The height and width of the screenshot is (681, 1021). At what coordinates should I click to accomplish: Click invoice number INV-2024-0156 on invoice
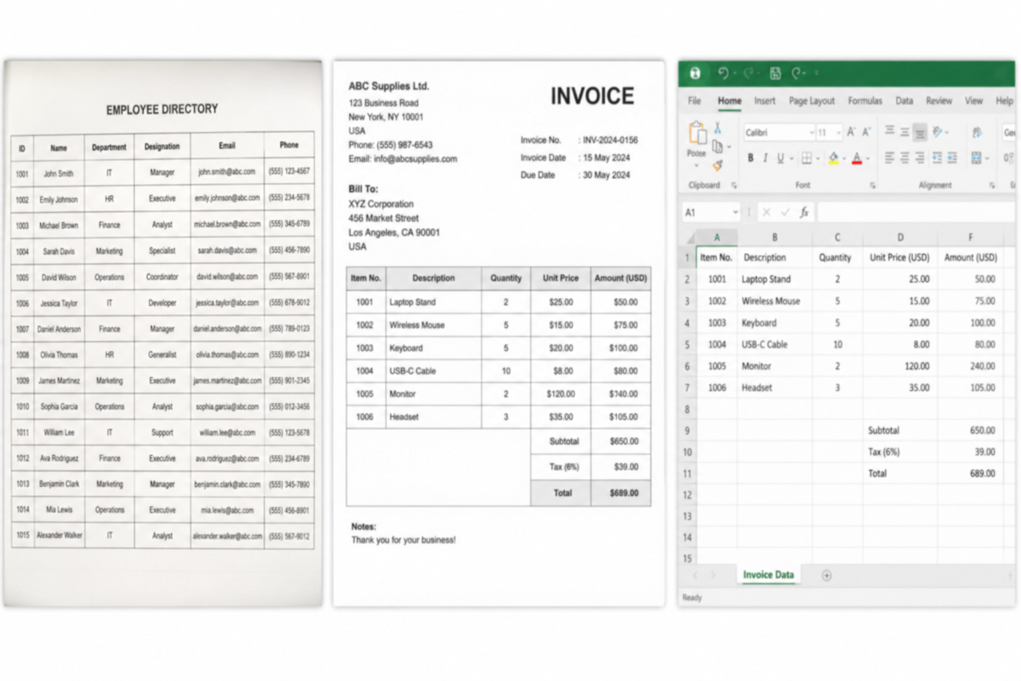point(610,140)
